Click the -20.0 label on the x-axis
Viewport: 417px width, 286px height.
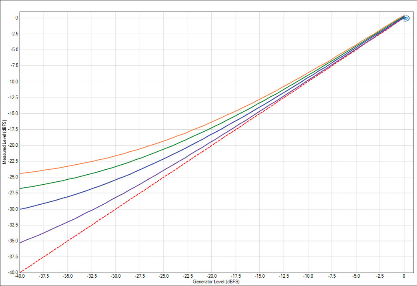[212, 276]
